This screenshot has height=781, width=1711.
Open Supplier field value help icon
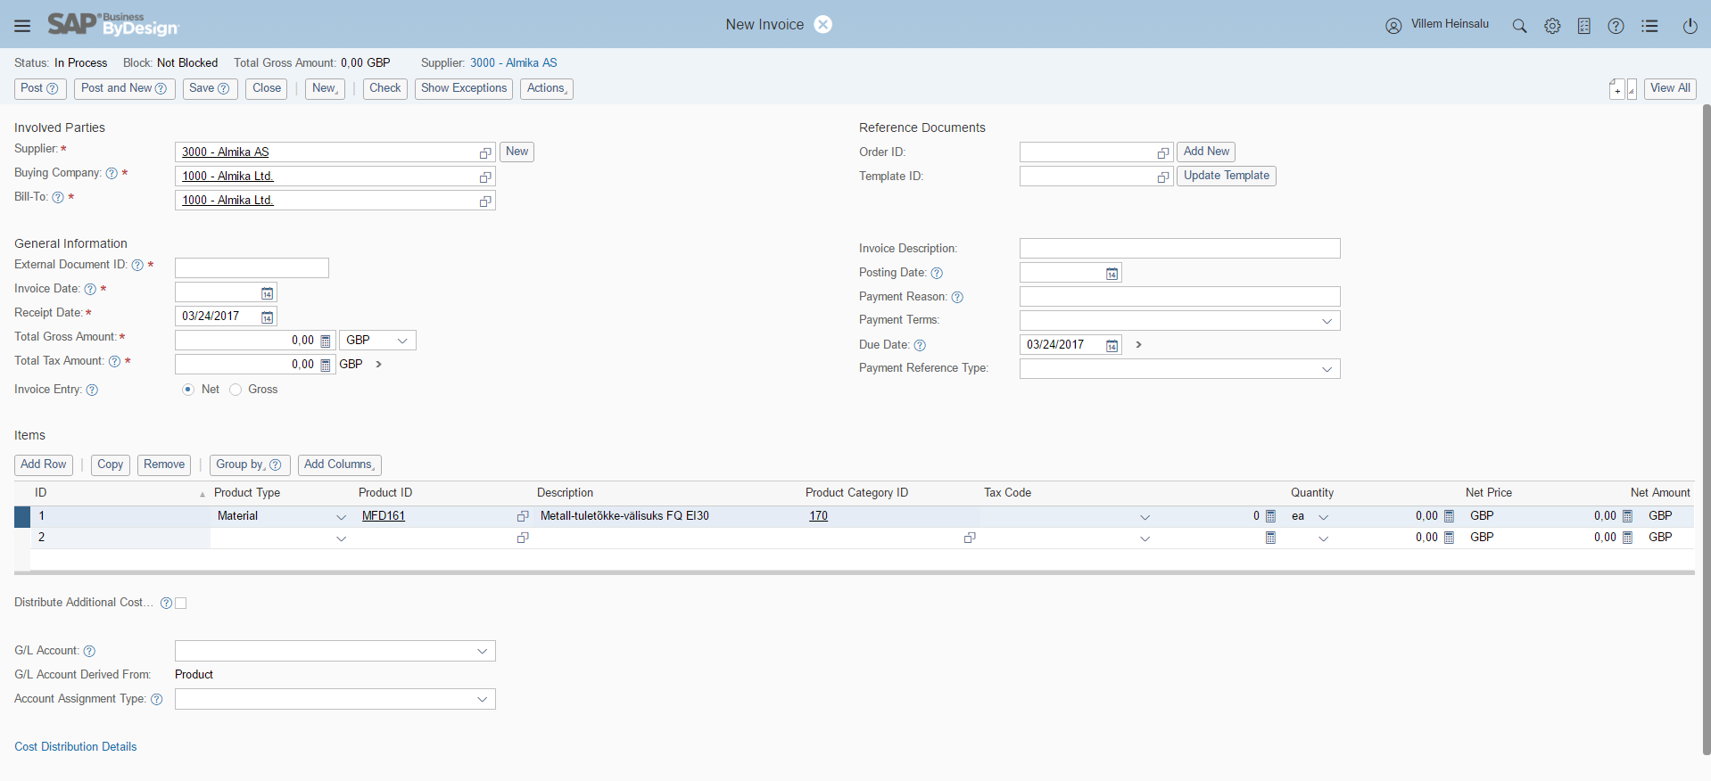pyautogui.click(x=485, y=153)
